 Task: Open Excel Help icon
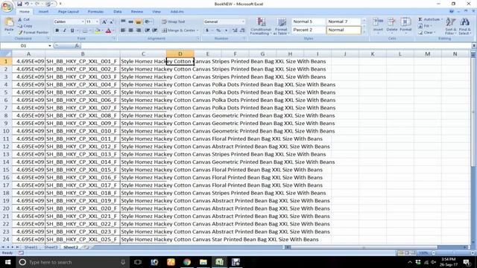(x=452, y=12)
